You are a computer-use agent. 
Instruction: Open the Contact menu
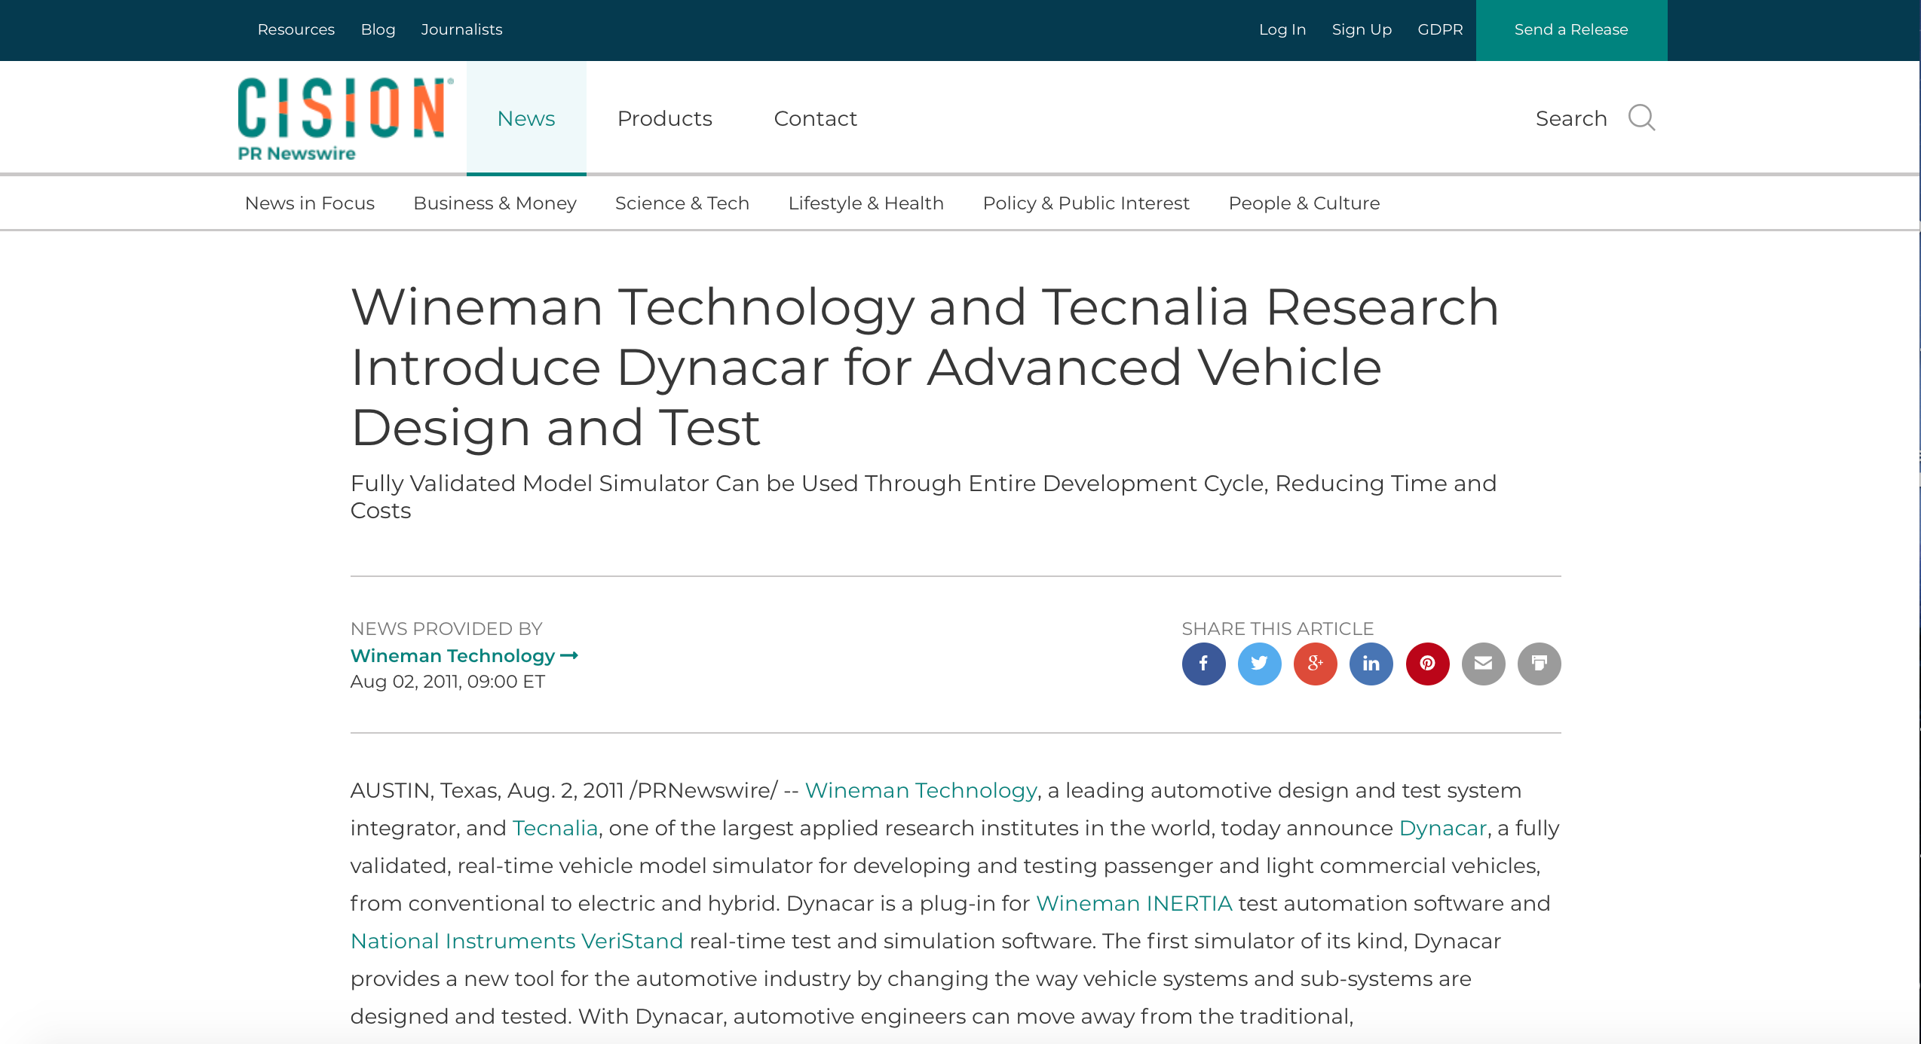point(815,118)
